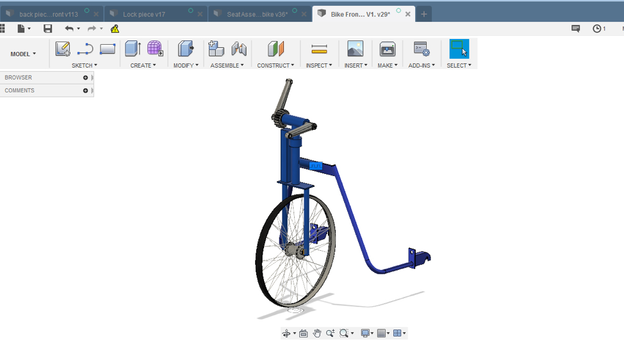Open the Viewports layout icon

[x=397, y=333]
